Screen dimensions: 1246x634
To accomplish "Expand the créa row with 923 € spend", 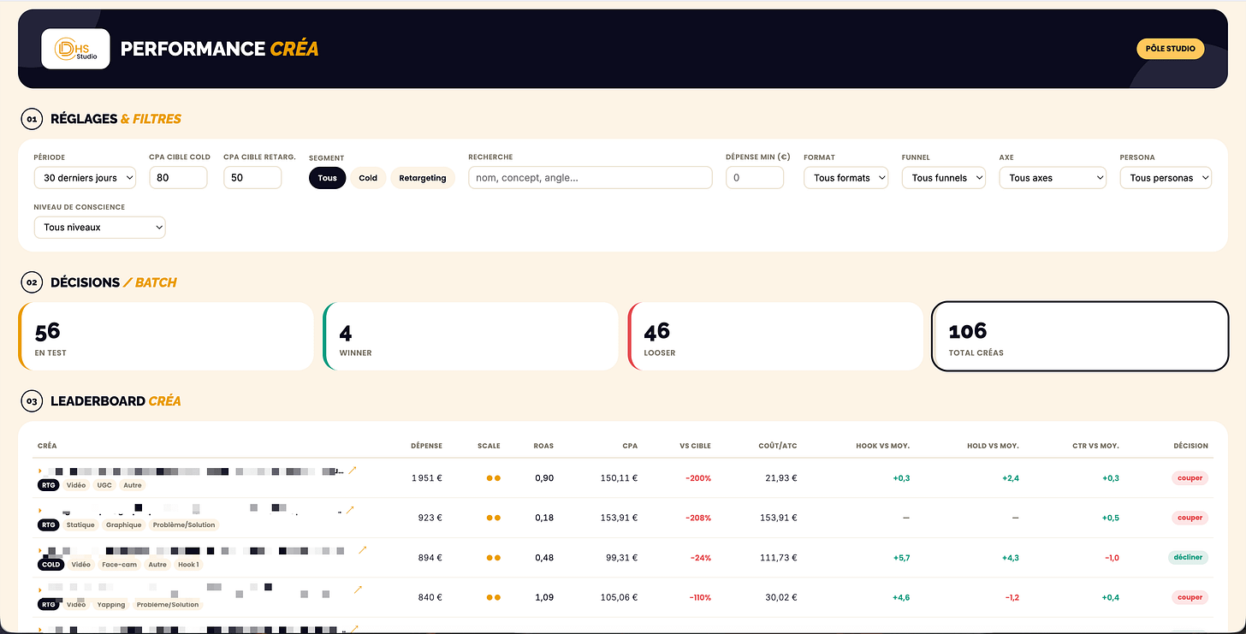I will (x=39, y=511).
